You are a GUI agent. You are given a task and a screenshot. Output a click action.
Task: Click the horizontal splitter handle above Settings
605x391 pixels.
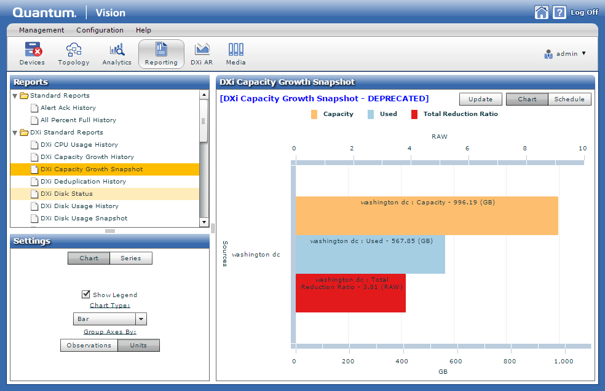pos(110,231)
